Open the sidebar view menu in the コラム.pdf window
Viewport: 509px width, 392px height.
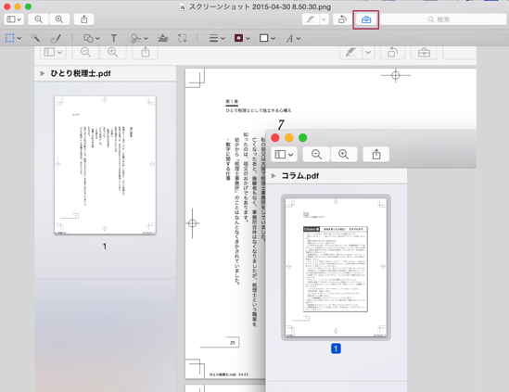(x=284, y=155)
